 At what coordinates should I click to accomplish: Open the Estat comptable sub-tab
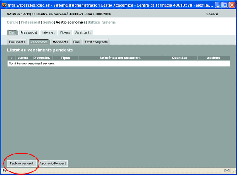[96, 42]
